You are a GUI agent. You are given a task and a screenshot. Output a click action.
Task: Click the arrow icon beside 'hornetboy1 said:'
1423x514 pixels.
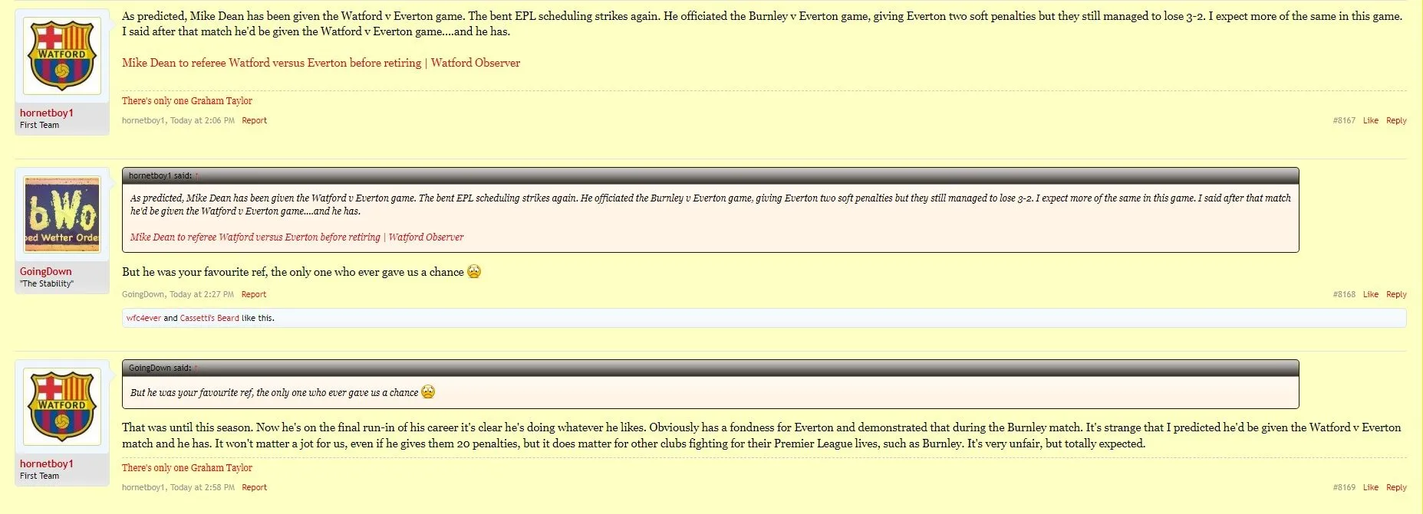pyautogui.click(x=197, y=176)
